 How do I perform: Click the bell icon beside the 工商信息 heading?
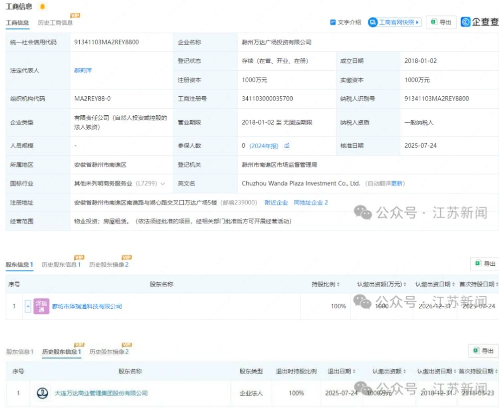click(42, 6)
